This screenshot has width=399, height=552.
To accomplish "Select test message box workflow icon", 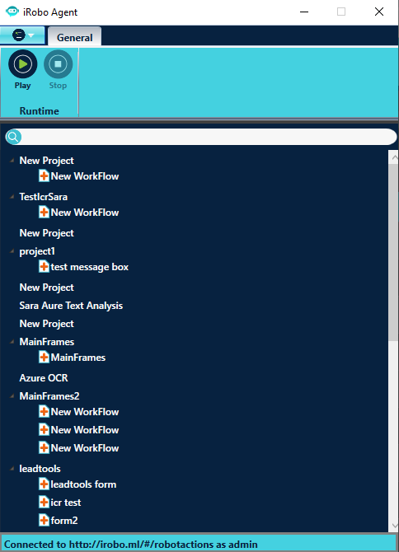I will coord(44,266).
